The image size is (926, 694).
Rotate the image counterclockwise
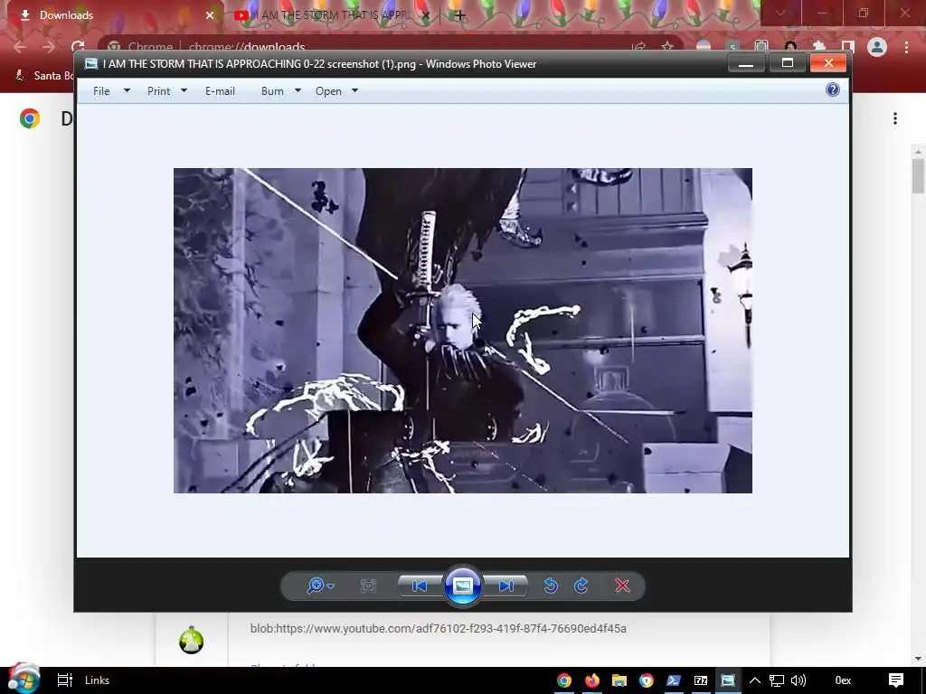click(551, 586)
